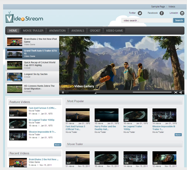This screenshot has height=170, width=187.
Task: Focus the video search input field
Action: pos(147,20)
